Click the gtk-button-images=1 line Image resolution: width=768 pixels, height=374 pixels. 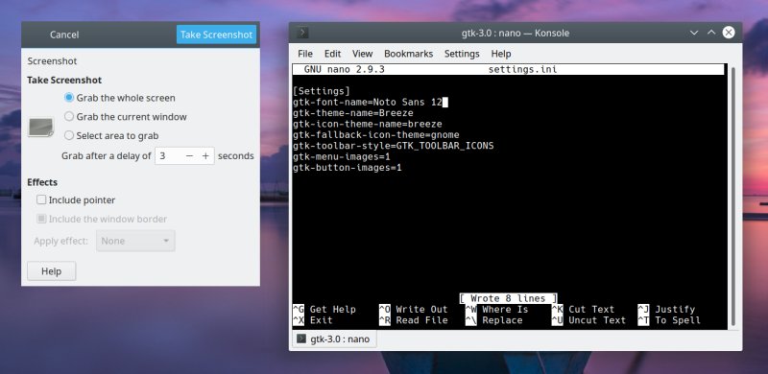(348, 168)
